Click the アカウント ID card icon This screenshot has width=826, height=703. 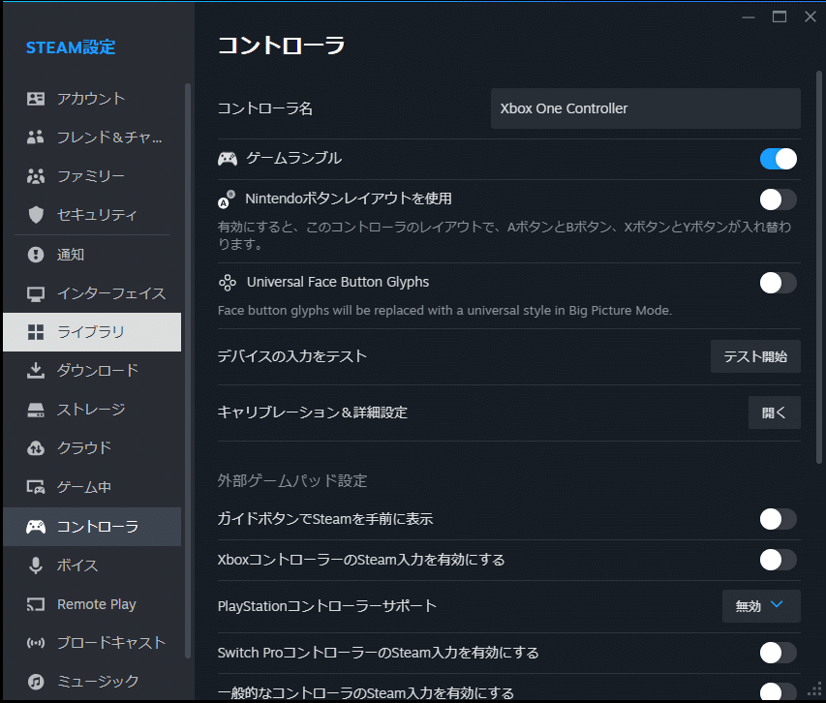36,99
